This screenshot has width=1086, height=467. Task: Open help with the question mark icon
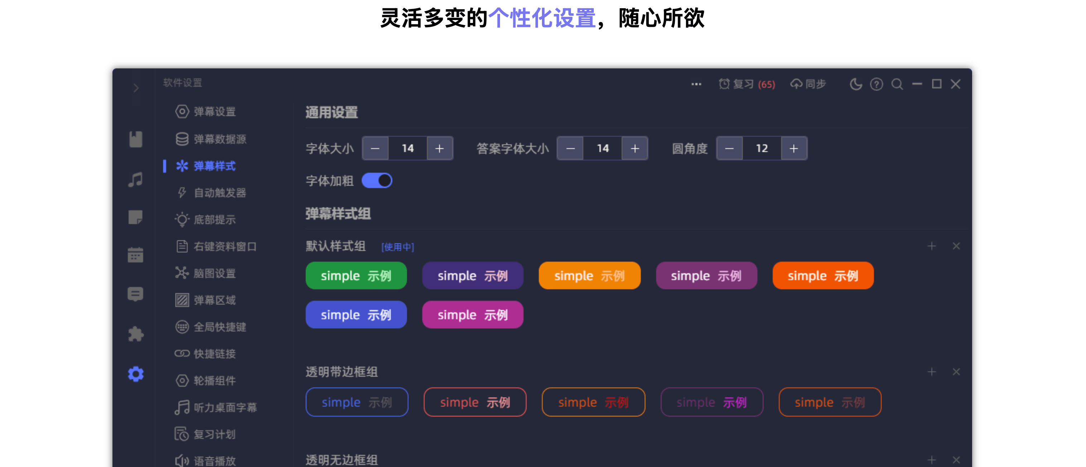pos(876,84)
